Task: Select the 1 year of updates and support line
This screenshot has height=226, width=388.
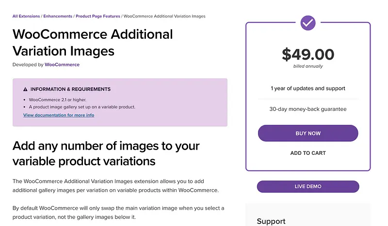Action: (308, 89)
